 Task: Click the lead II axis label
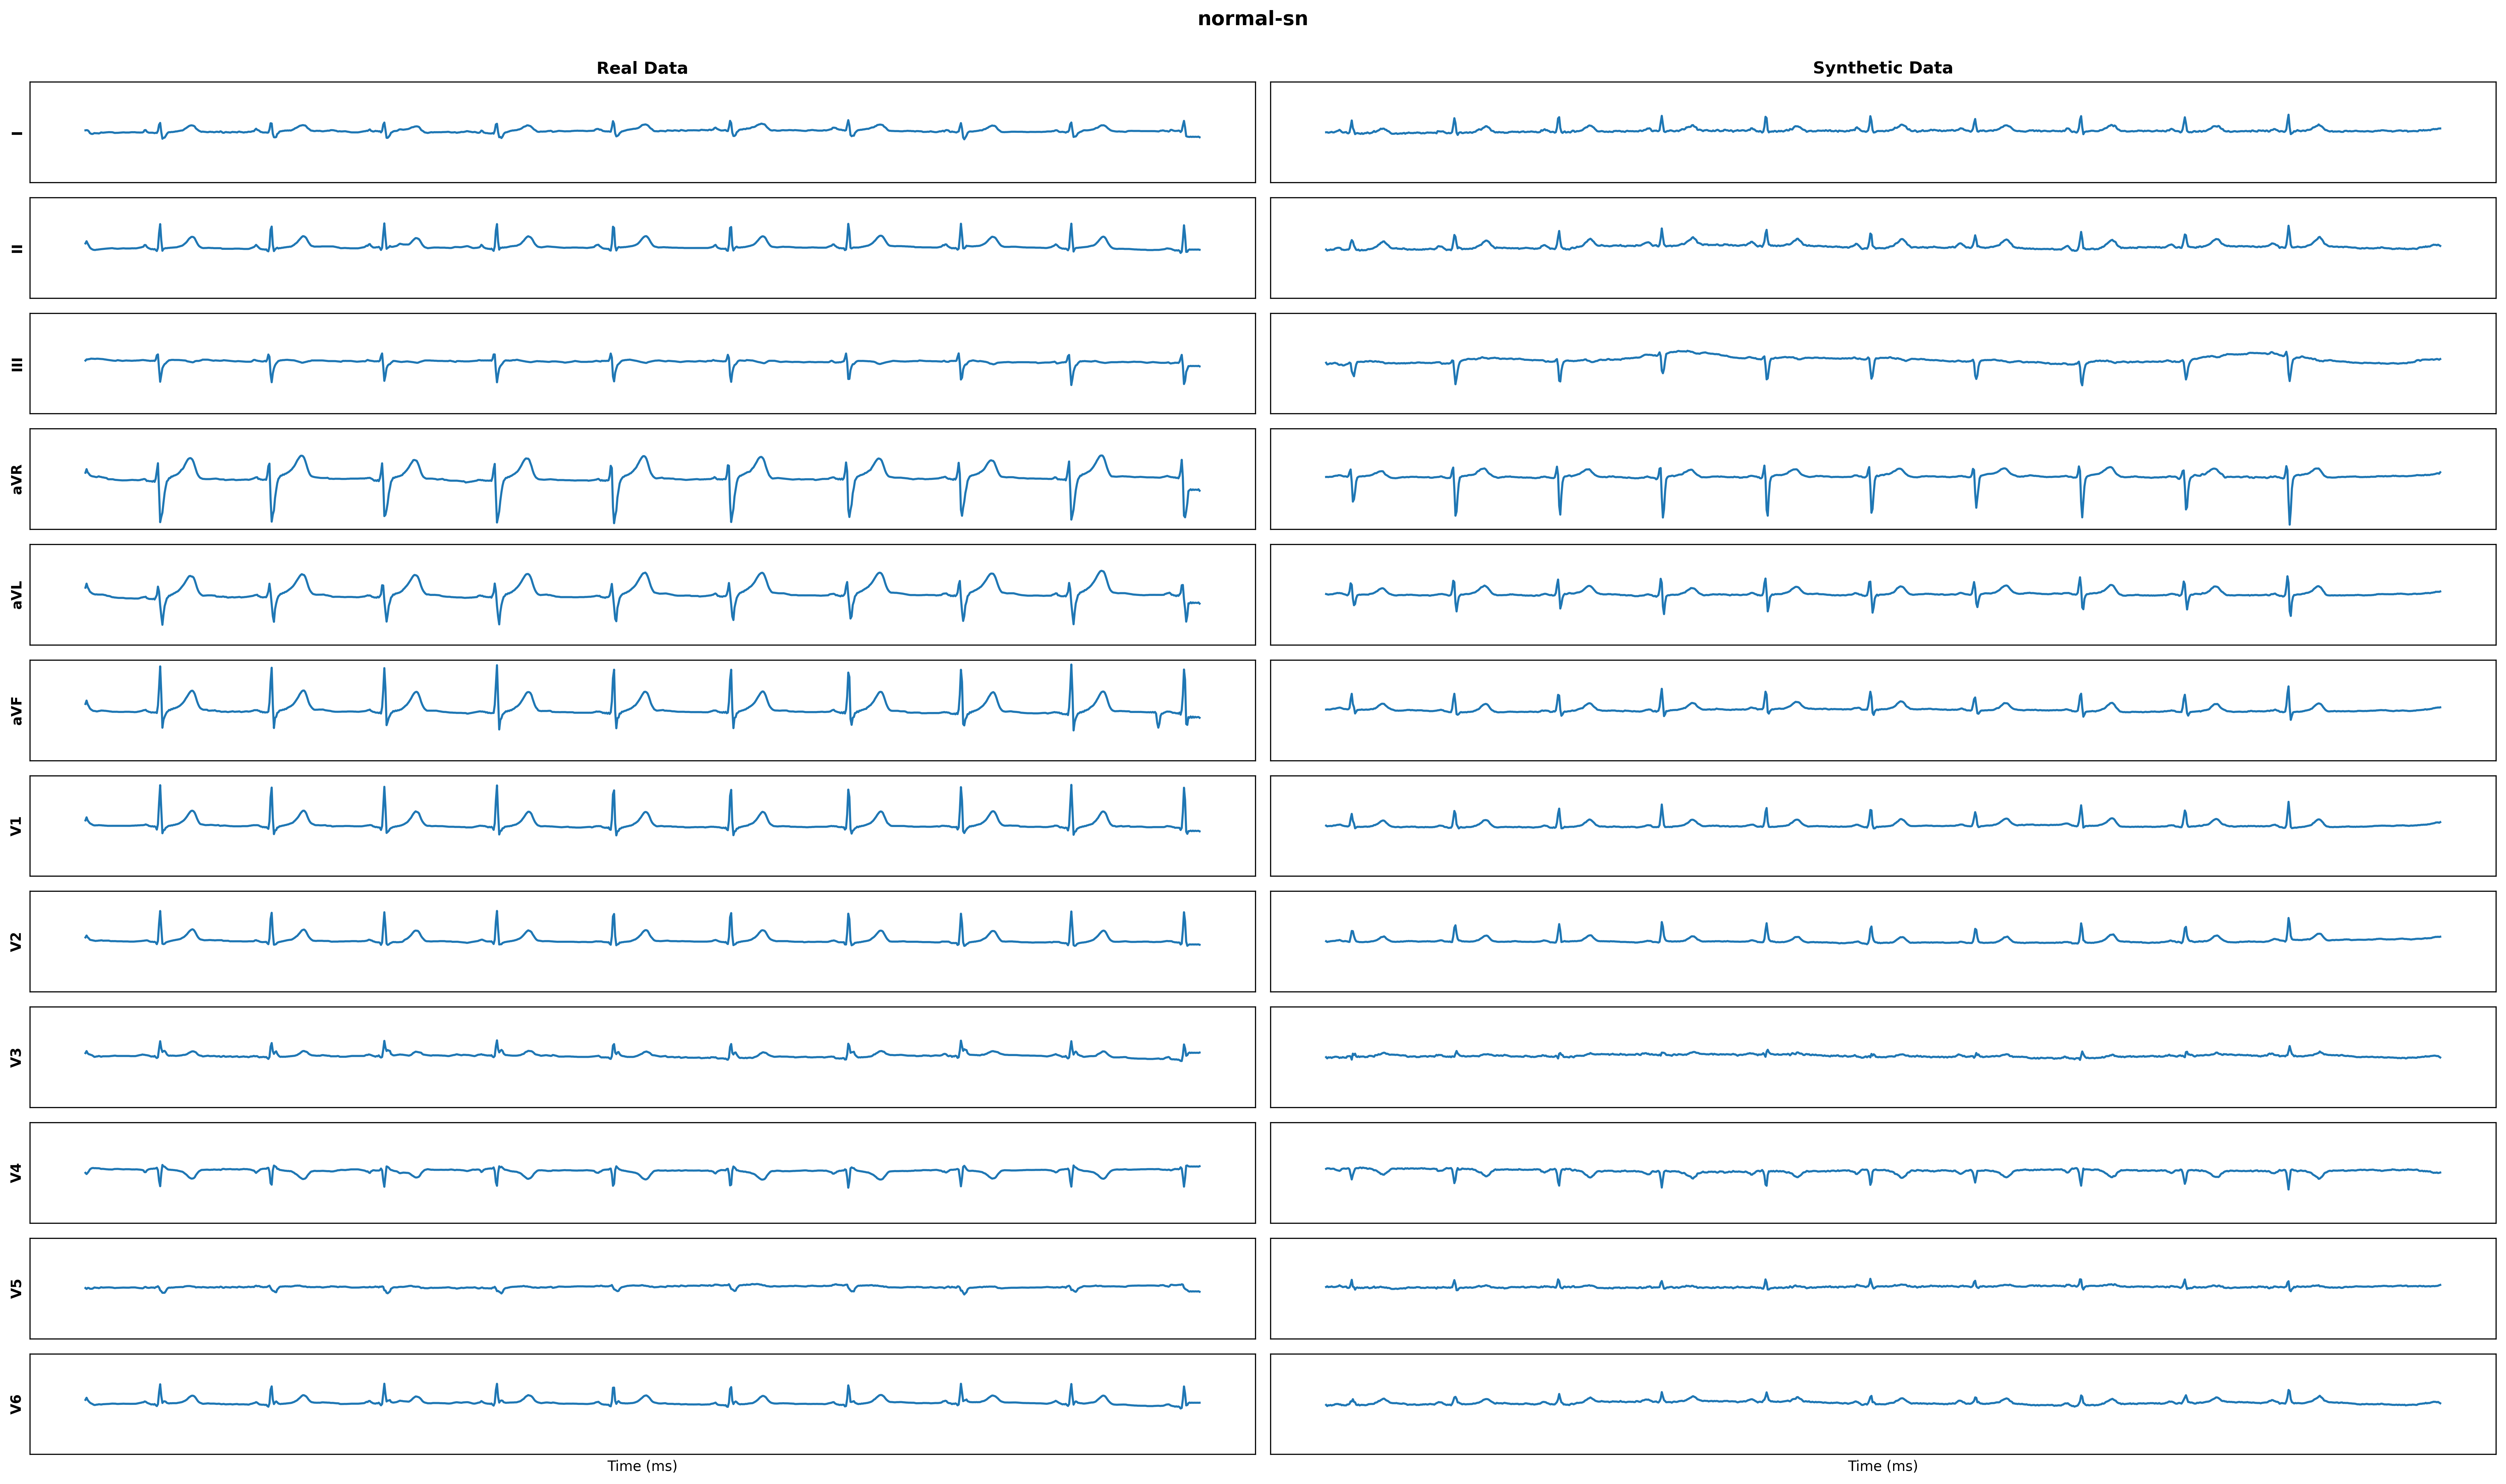(x=16, y=248)
